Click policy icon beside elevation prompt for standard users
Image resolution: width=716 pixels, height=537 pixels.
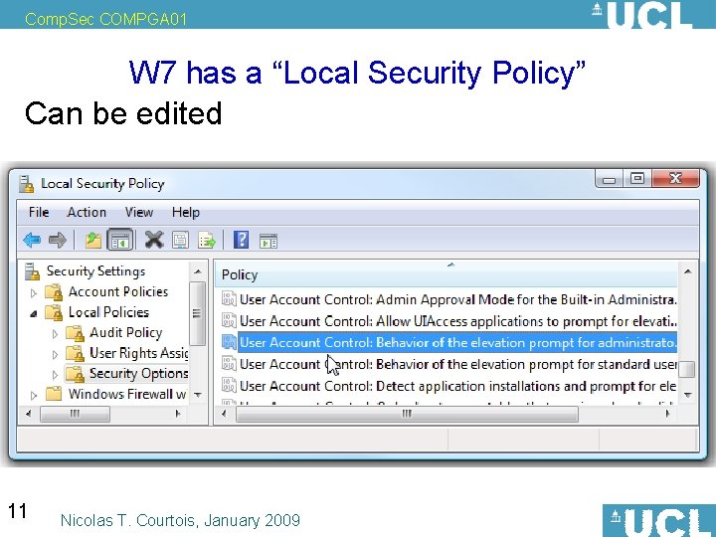(229, 364)
